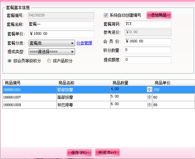Click the 参考进价 field showing ¥0.00

(148, 33)
